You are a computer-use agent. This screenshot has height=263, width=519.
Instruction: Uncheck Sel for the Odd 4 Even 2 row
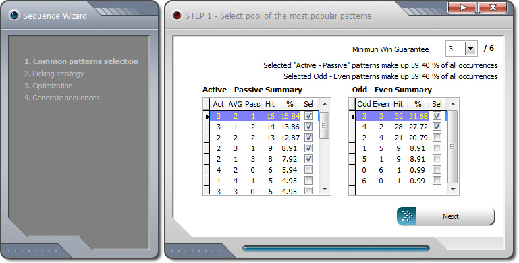click(x=437, y=127)
